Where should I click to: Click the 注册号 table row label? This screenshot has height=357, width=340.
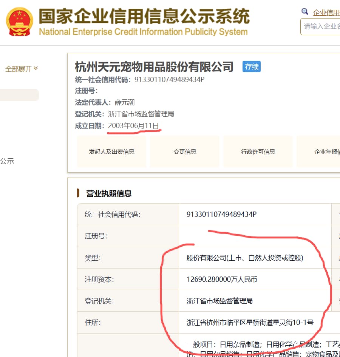96,236
